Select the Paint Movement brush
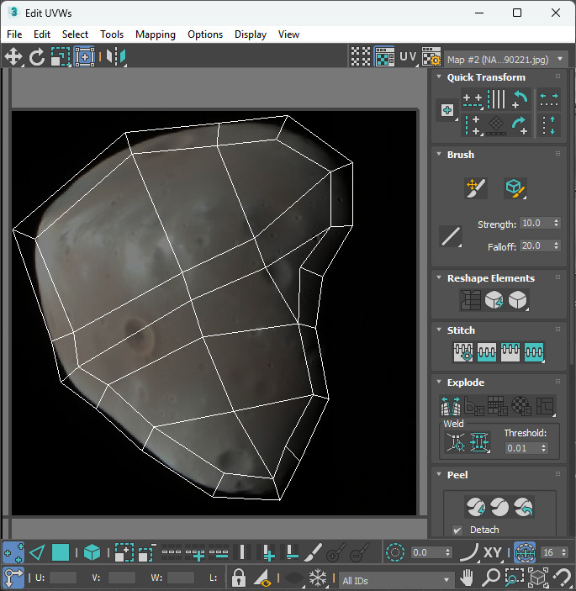Viewport: 576px width, 591px height. coord(476,188)
